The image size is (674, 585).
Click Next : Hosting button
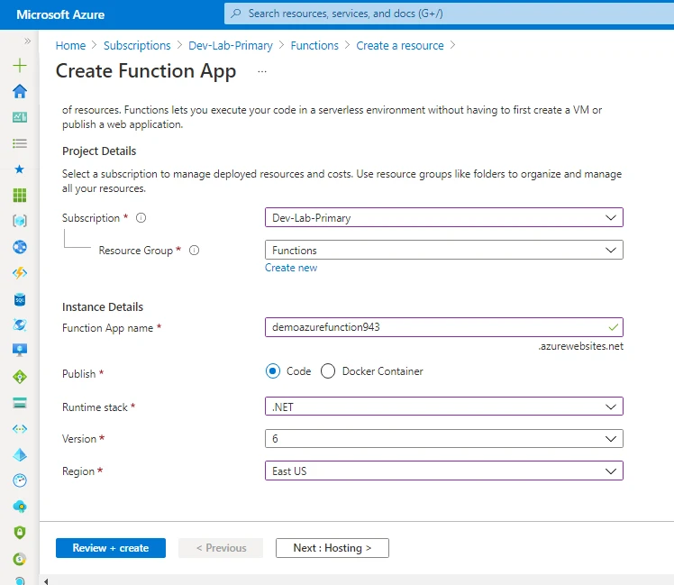[332, 548]
